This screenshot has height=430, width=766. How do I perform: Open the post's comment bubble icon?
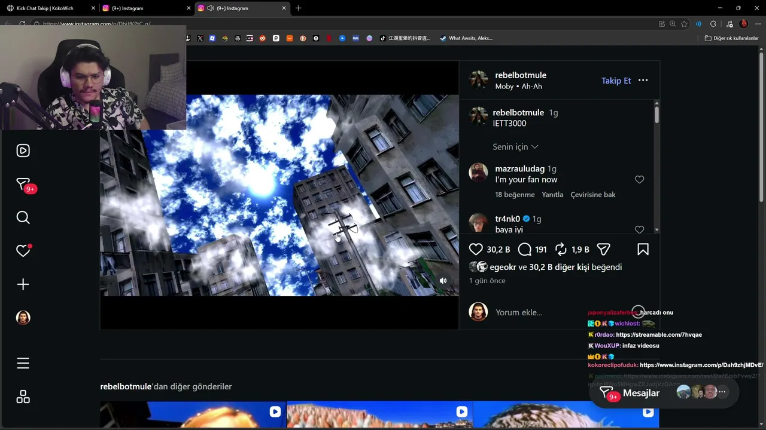pyautogui.click(x=525, y=250)
